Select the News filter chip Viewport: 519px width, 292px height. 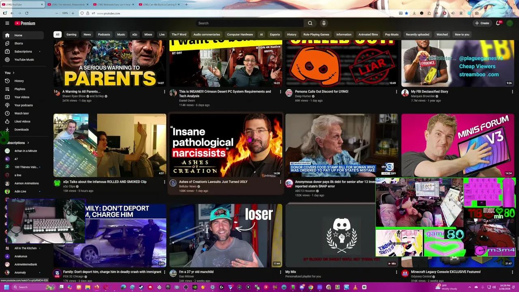pyautogui.click(x=87, y=34)
